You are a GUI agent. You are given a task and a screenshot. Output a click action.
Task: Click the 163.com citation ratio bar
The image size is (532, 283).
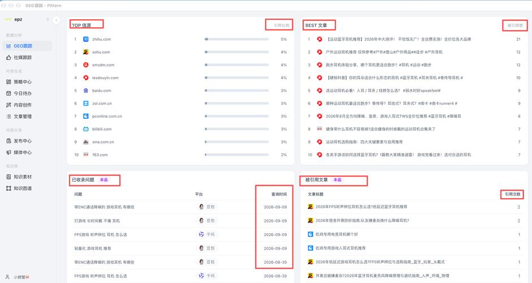click(x=237, y=155)
